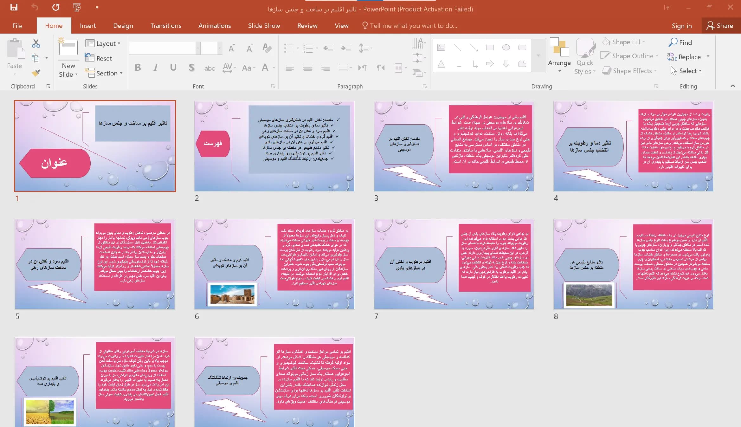This screenshot has height=427, width=741.
Task: Click the Cut scissors icon
Action: [x=36, y=43]
